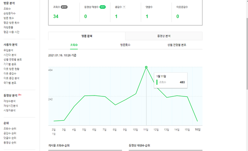This screenshot has width=248, height=151.
Task: Click the 11일 label on the chart axis
Action: (146, 129)
